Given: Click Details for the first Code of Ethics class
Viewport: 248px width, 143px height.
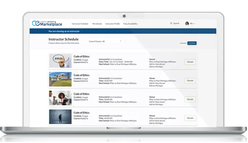Looking at the screenshot, I should [x=190, y=62].
